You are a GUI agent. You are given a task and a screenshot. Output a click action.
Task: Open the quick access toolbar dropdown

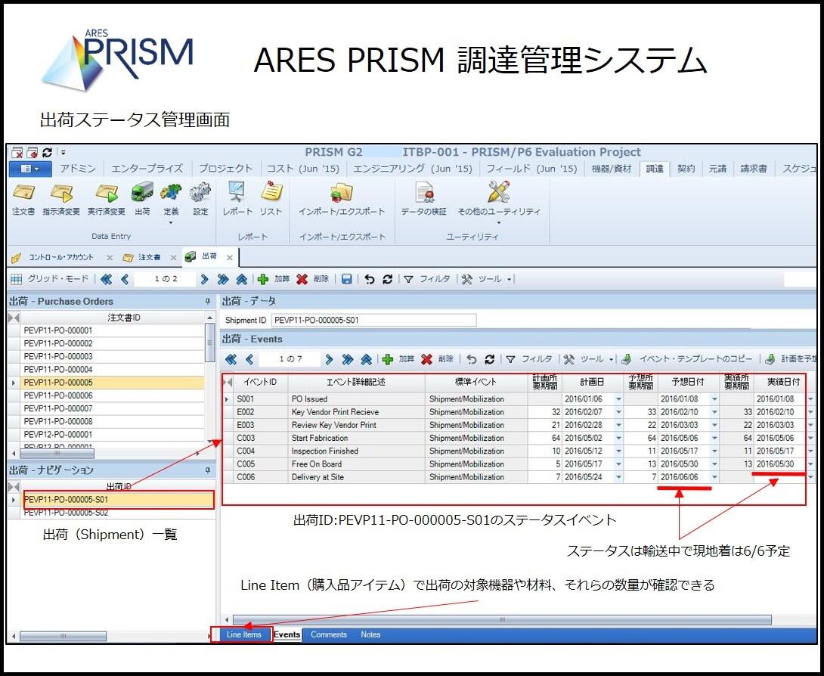pyautogui.click(x=63, y=153)
